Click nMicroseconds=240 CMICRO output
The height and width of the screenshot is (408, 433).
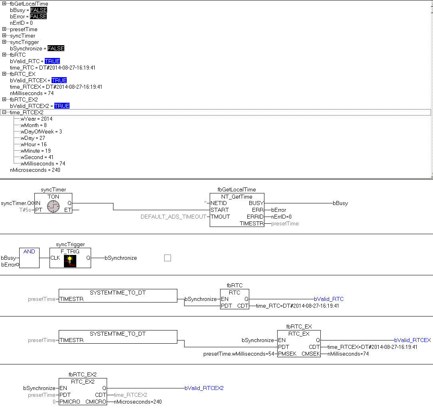click(x=138, y=402)
